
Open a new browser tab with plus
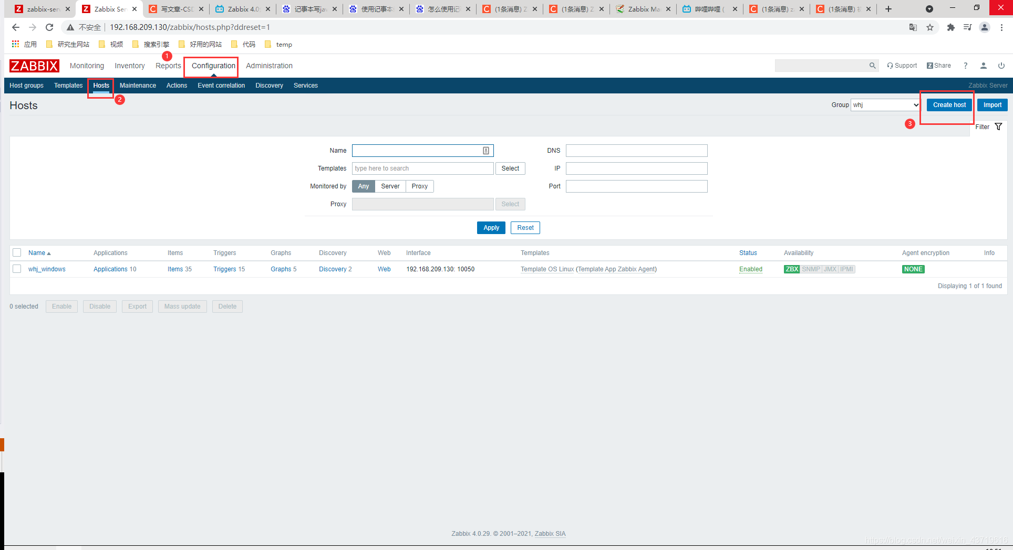[888, 9]
